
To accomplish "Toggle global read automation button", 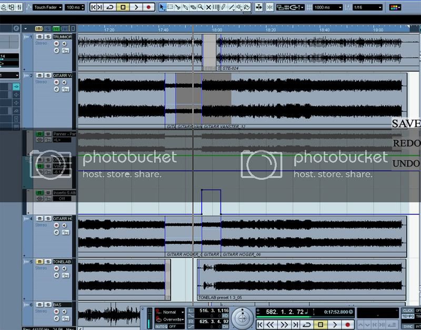I will (56, 28).
